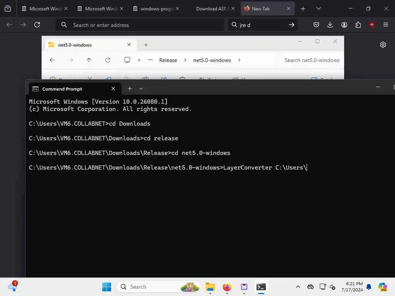Image resolution: width=395 pixels, height=296 pixels.
Task: Open the uBlock Origin extension icon
Action: pos(372,25)
